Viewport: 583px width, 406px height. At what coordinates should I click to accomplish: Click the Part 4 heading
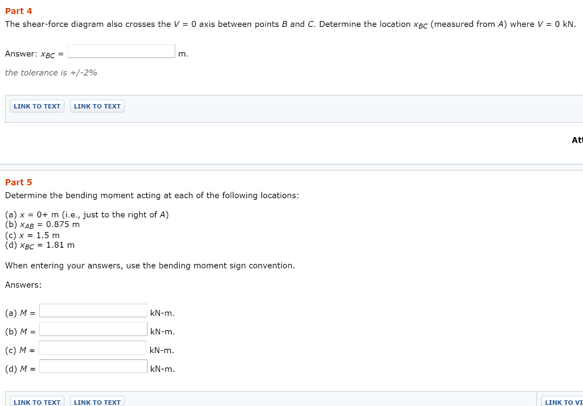pyautogui.click(x=18, y=10)
